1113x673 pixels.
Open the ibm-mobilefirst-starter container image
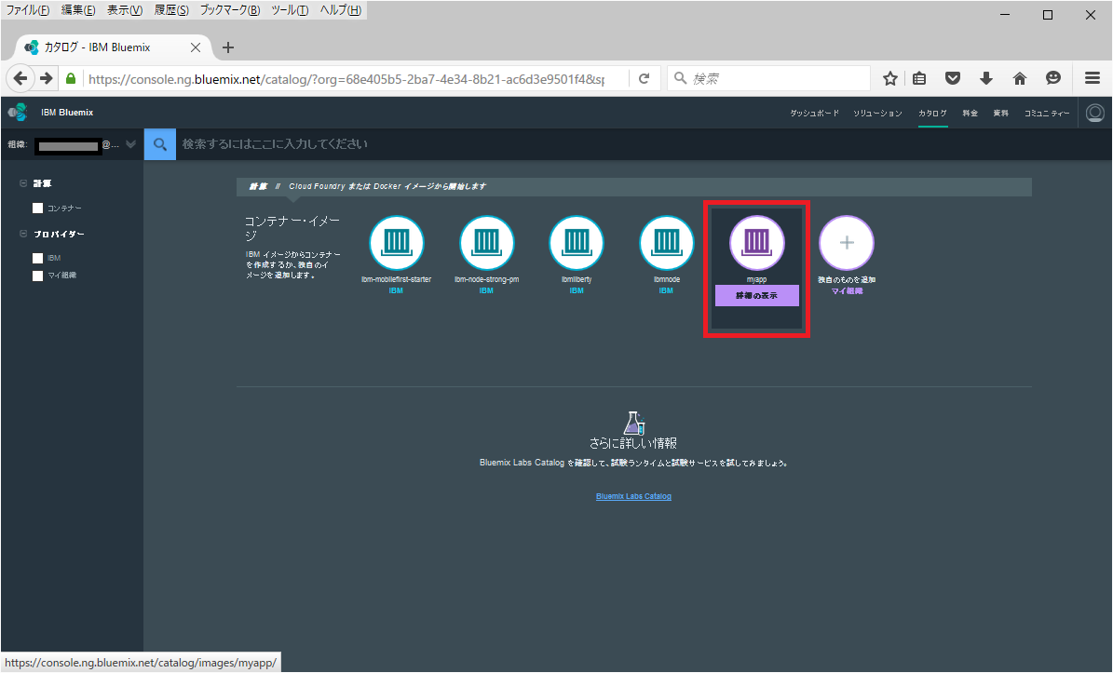click(396, 243)
